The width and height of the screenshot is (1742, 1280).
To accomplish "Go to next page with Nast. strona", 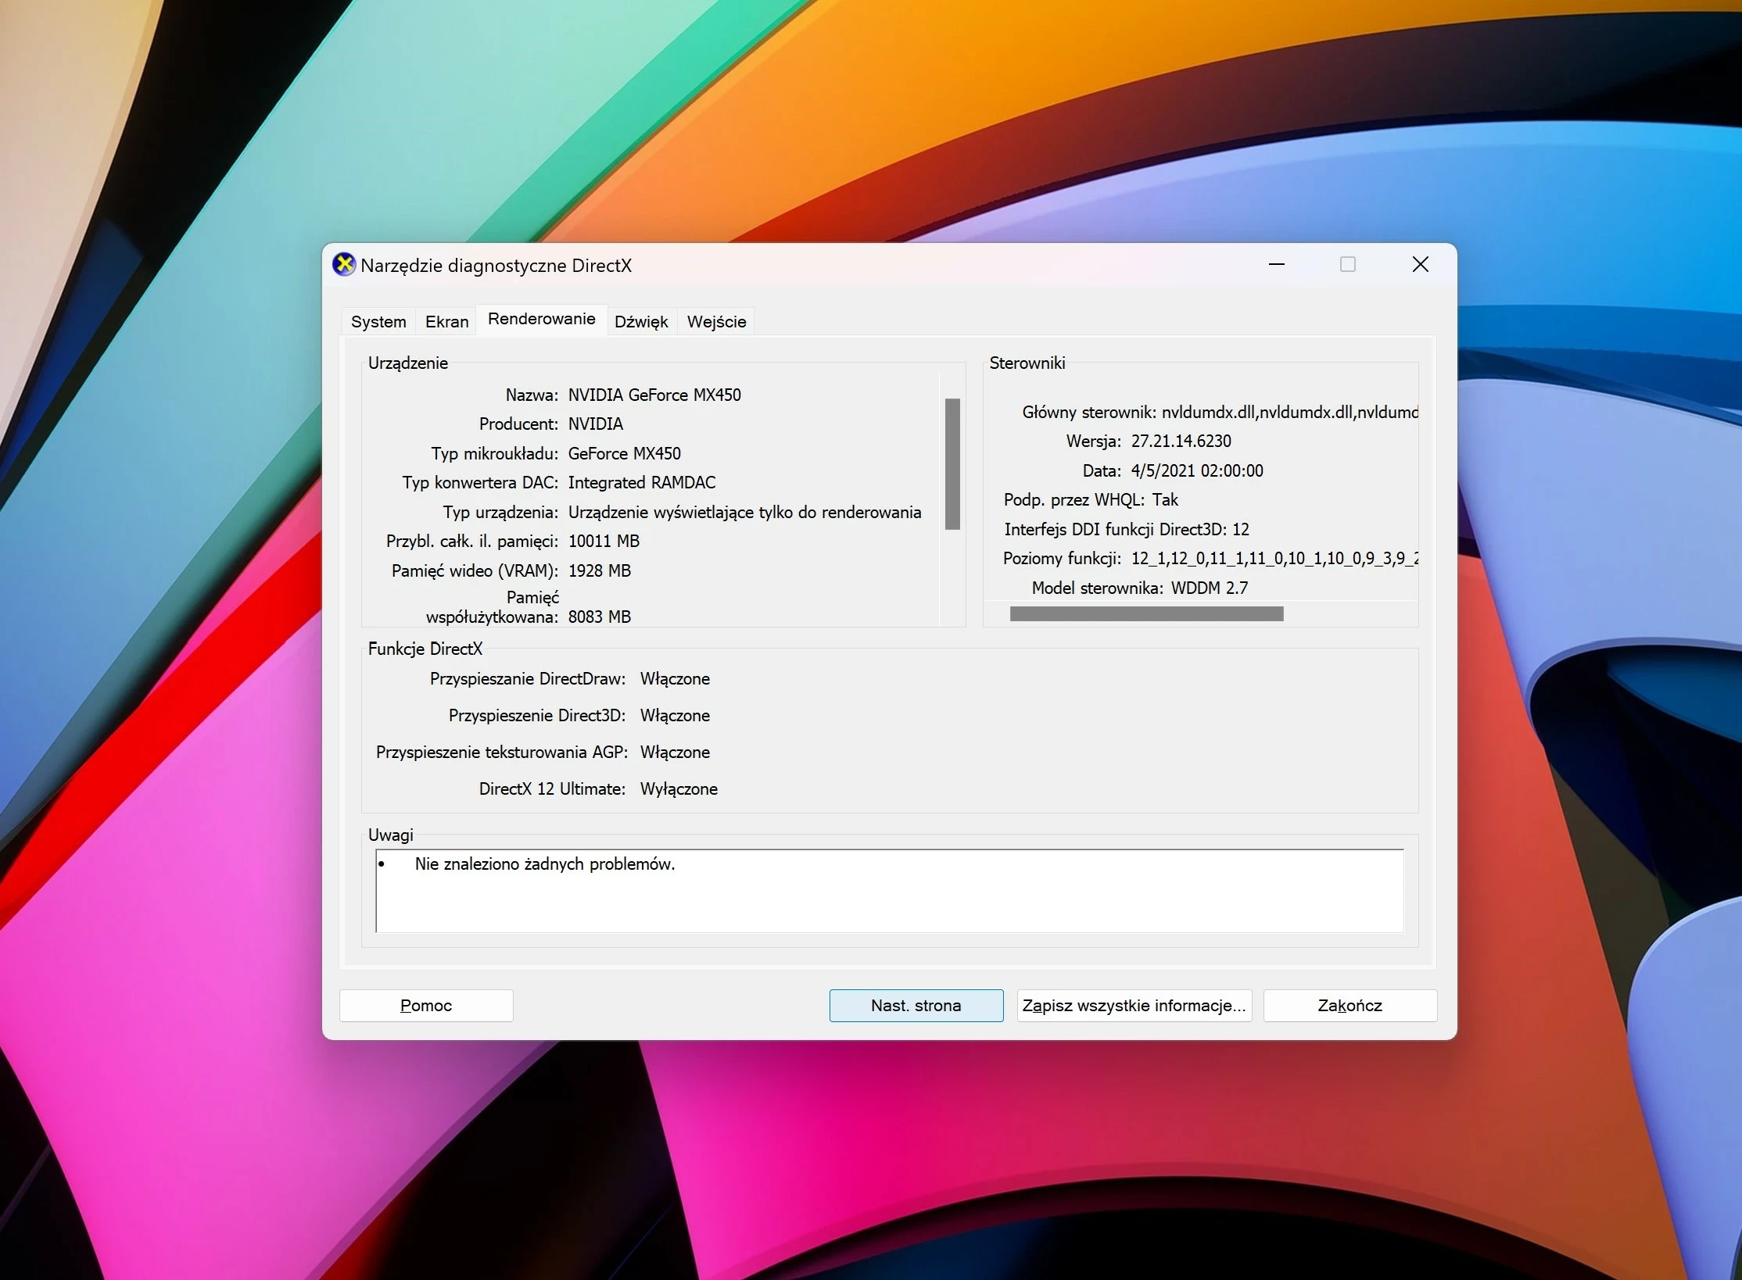I will [916, 1006].
